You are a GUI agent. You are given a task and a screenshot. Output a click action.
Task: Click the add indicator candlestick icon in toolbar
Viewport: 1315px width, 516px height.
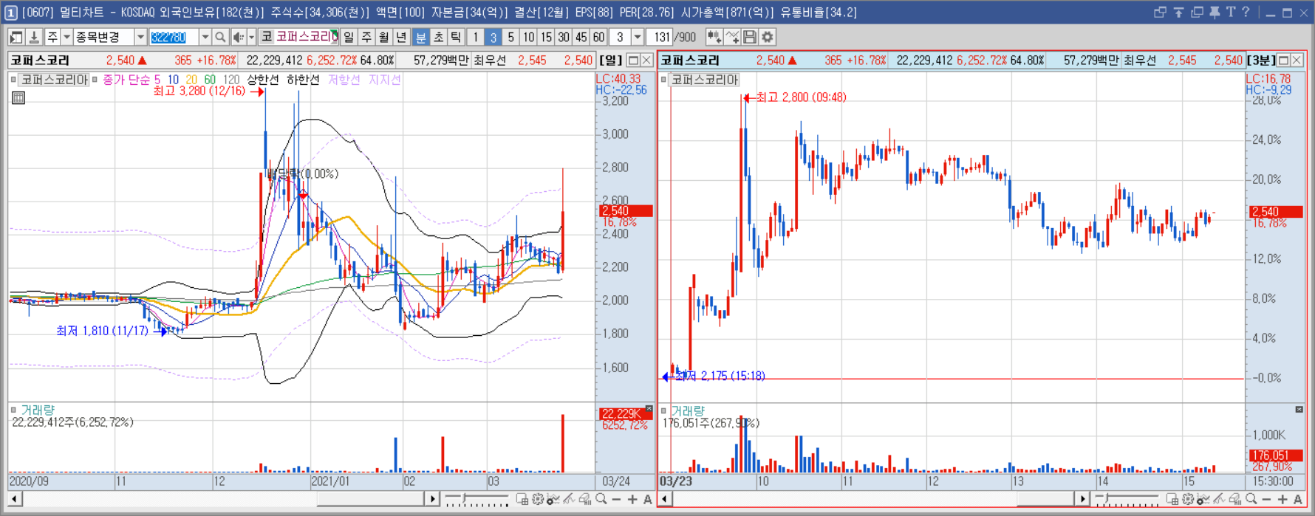(714, 37)
